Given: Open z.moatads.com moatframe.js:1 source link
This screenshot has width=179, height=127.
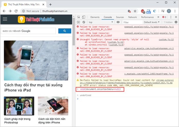Looking at the screenshot, I should tap(149, 74).
